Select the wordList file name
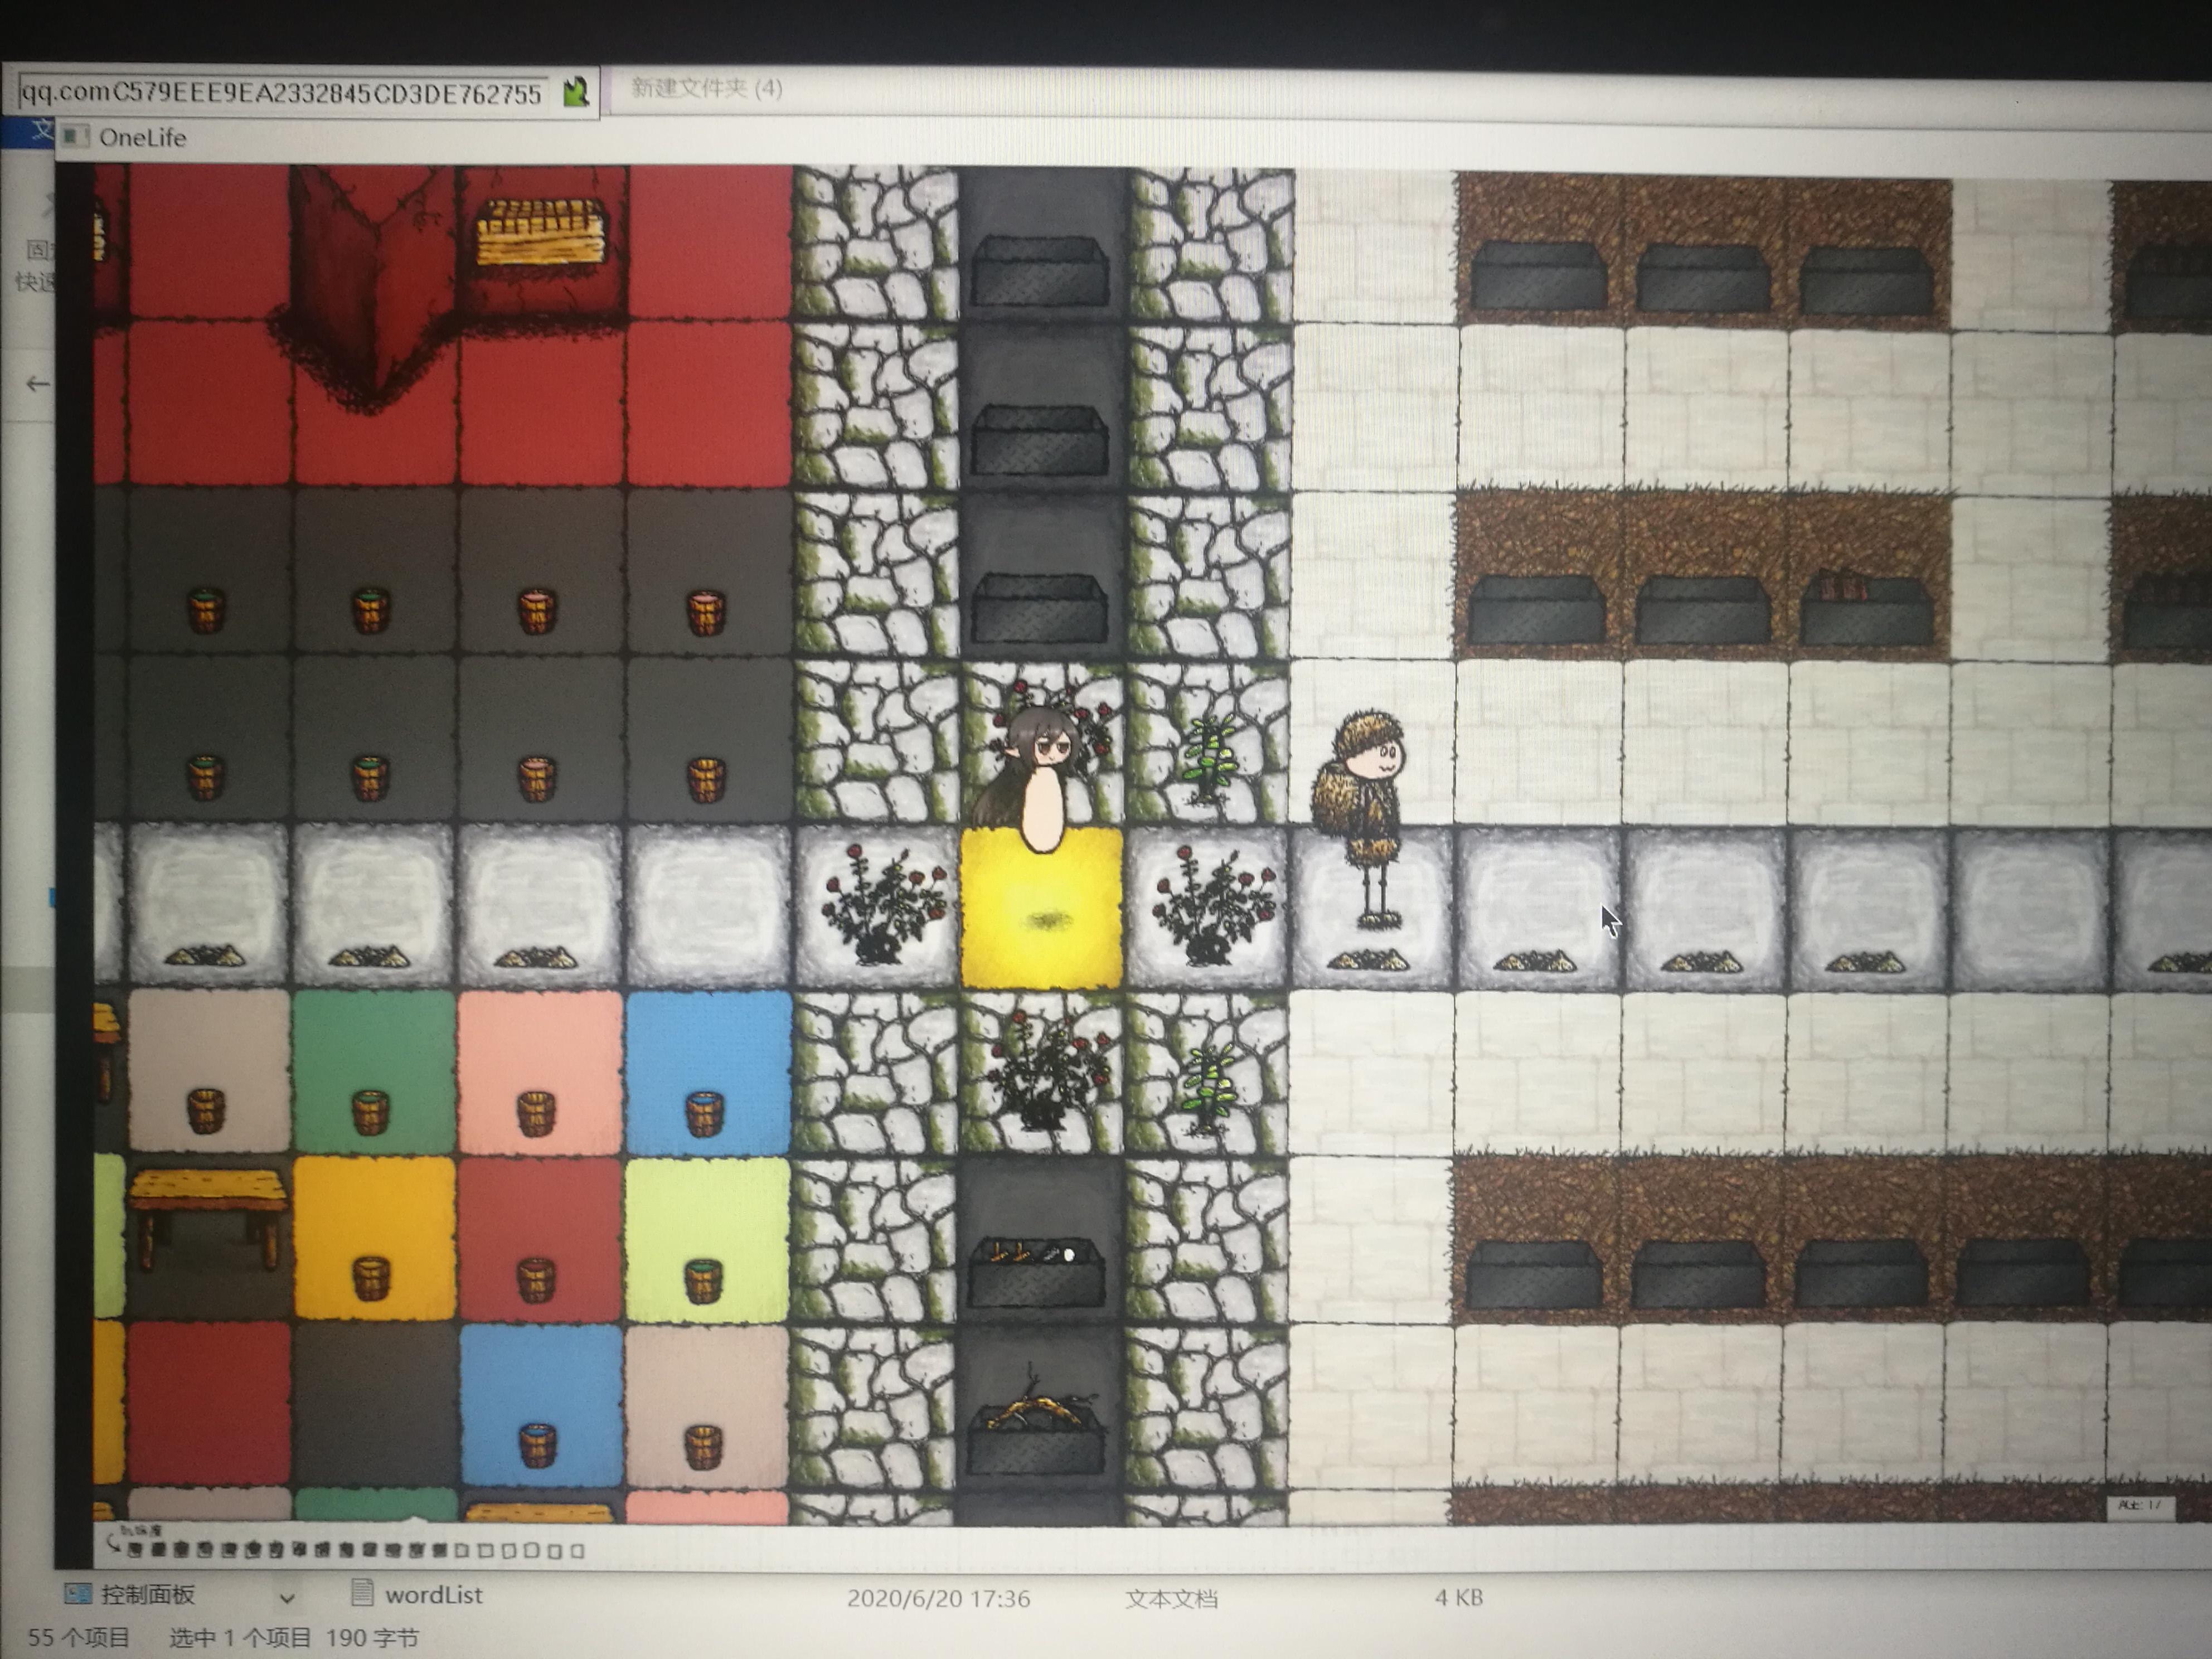This screenshot has height=1659, width=2212. tap(433, 1595)
